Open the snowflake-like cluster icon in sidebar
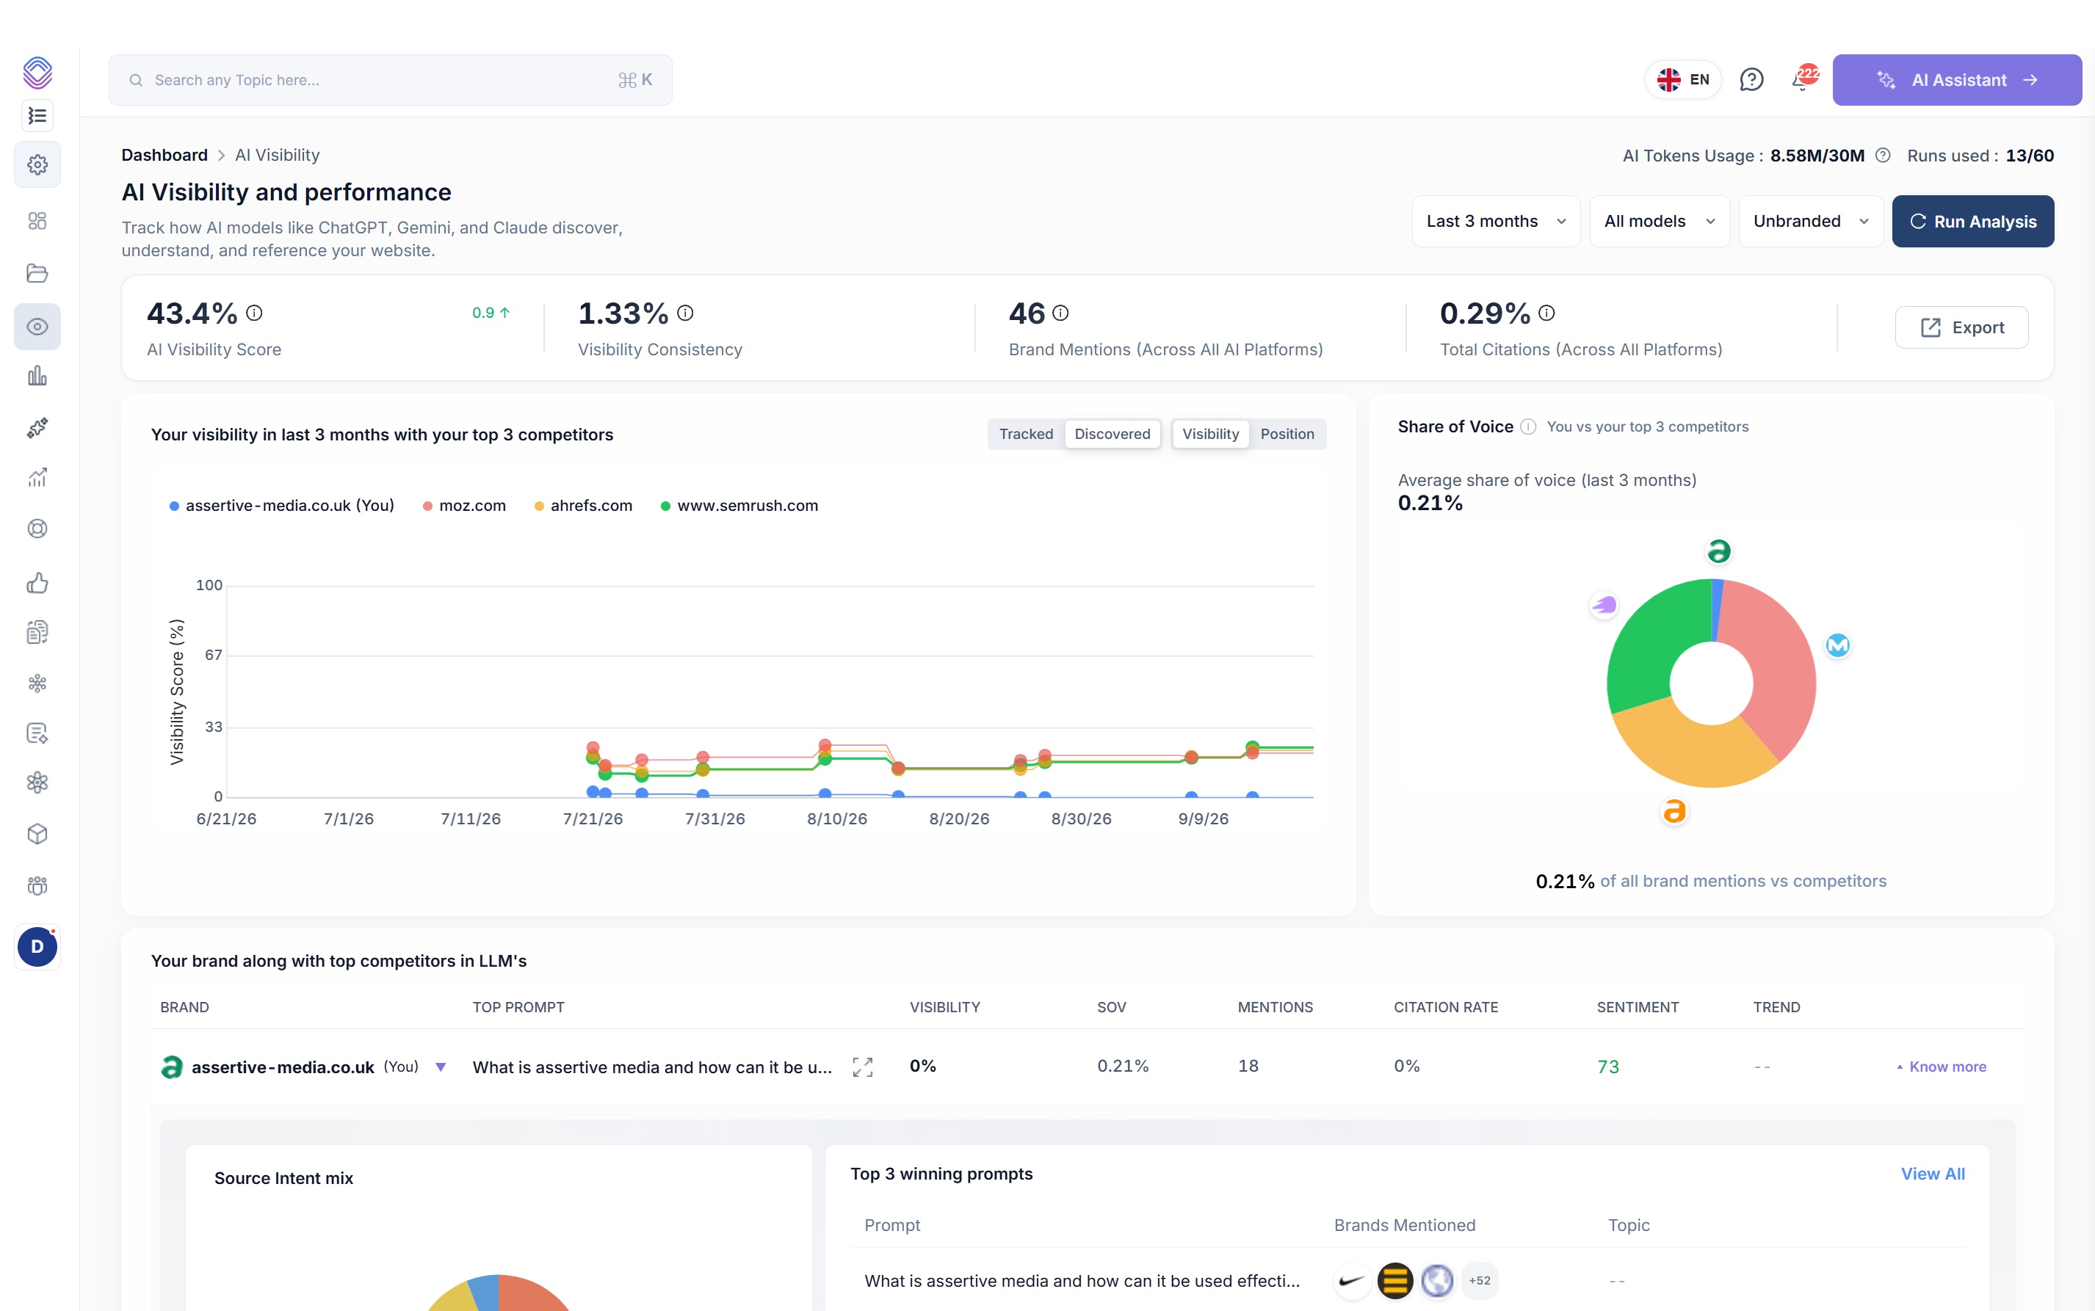The width and height of the screenshot is (2095, 1311). 37,683
